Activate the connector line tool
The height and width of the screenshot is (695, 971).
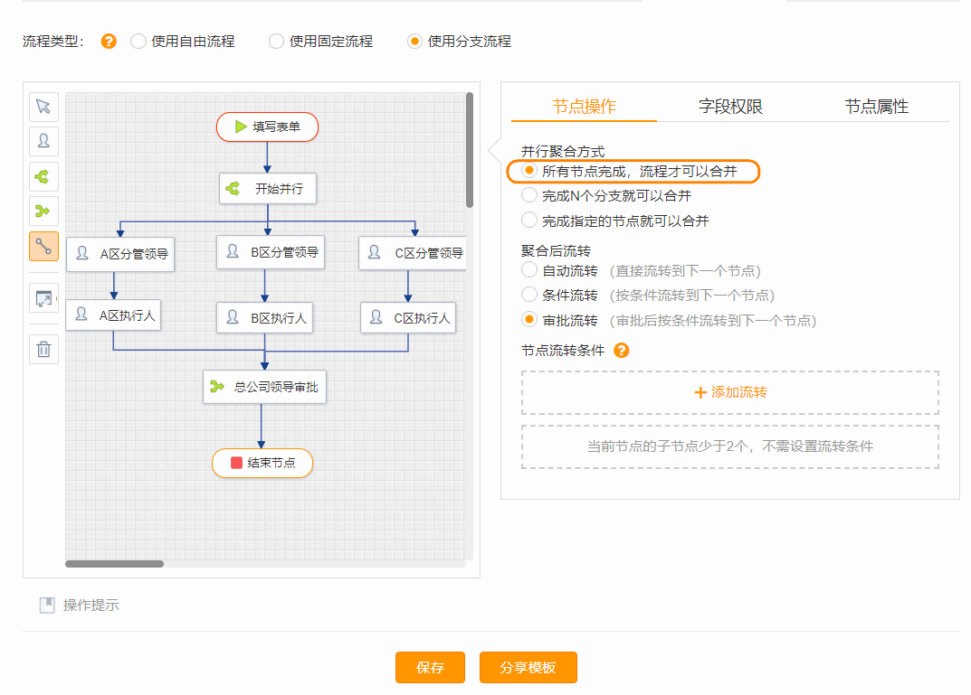(43, 246)
